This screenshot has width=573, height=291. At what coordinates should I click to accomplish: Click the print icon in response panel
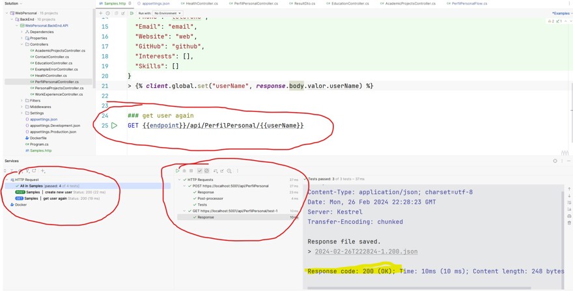click(569, 216)
